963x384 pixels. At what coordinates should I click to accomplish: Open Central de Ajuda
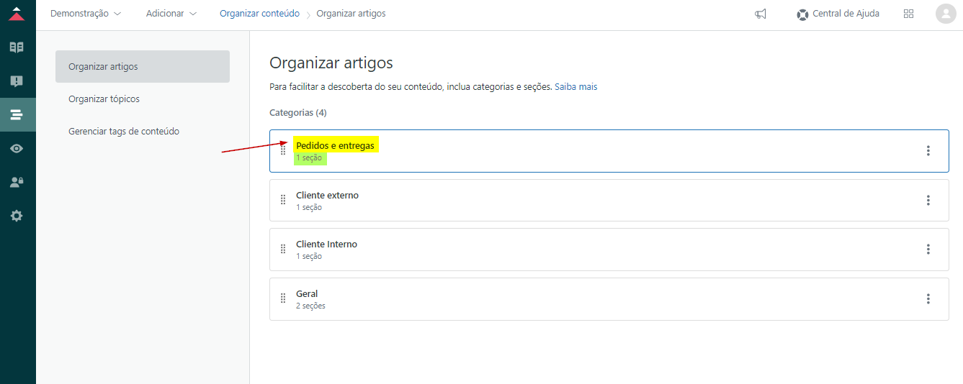click(838, 14)
